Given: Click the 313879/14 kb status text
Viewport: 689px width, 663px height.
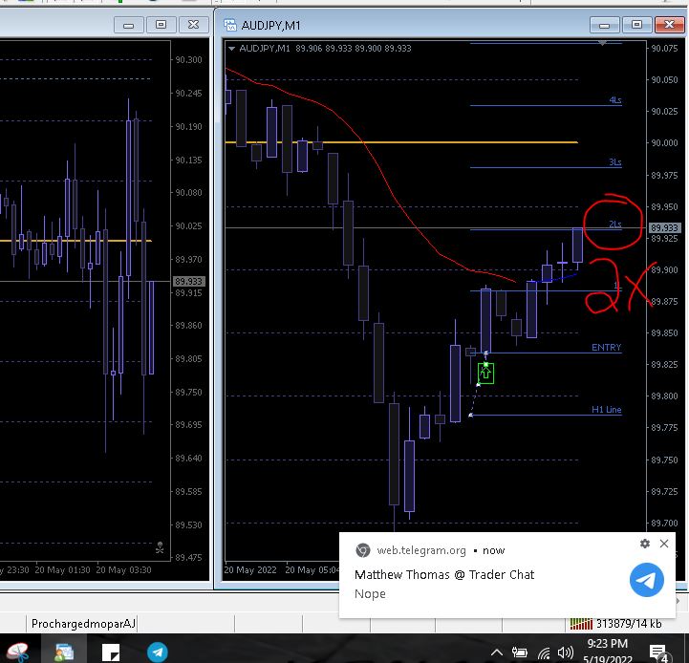Looking at the screenshot, I should 629,624.
